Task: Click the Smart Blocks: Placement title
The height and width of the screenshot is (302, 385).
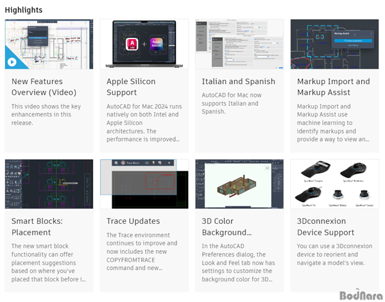Action: 37,227
